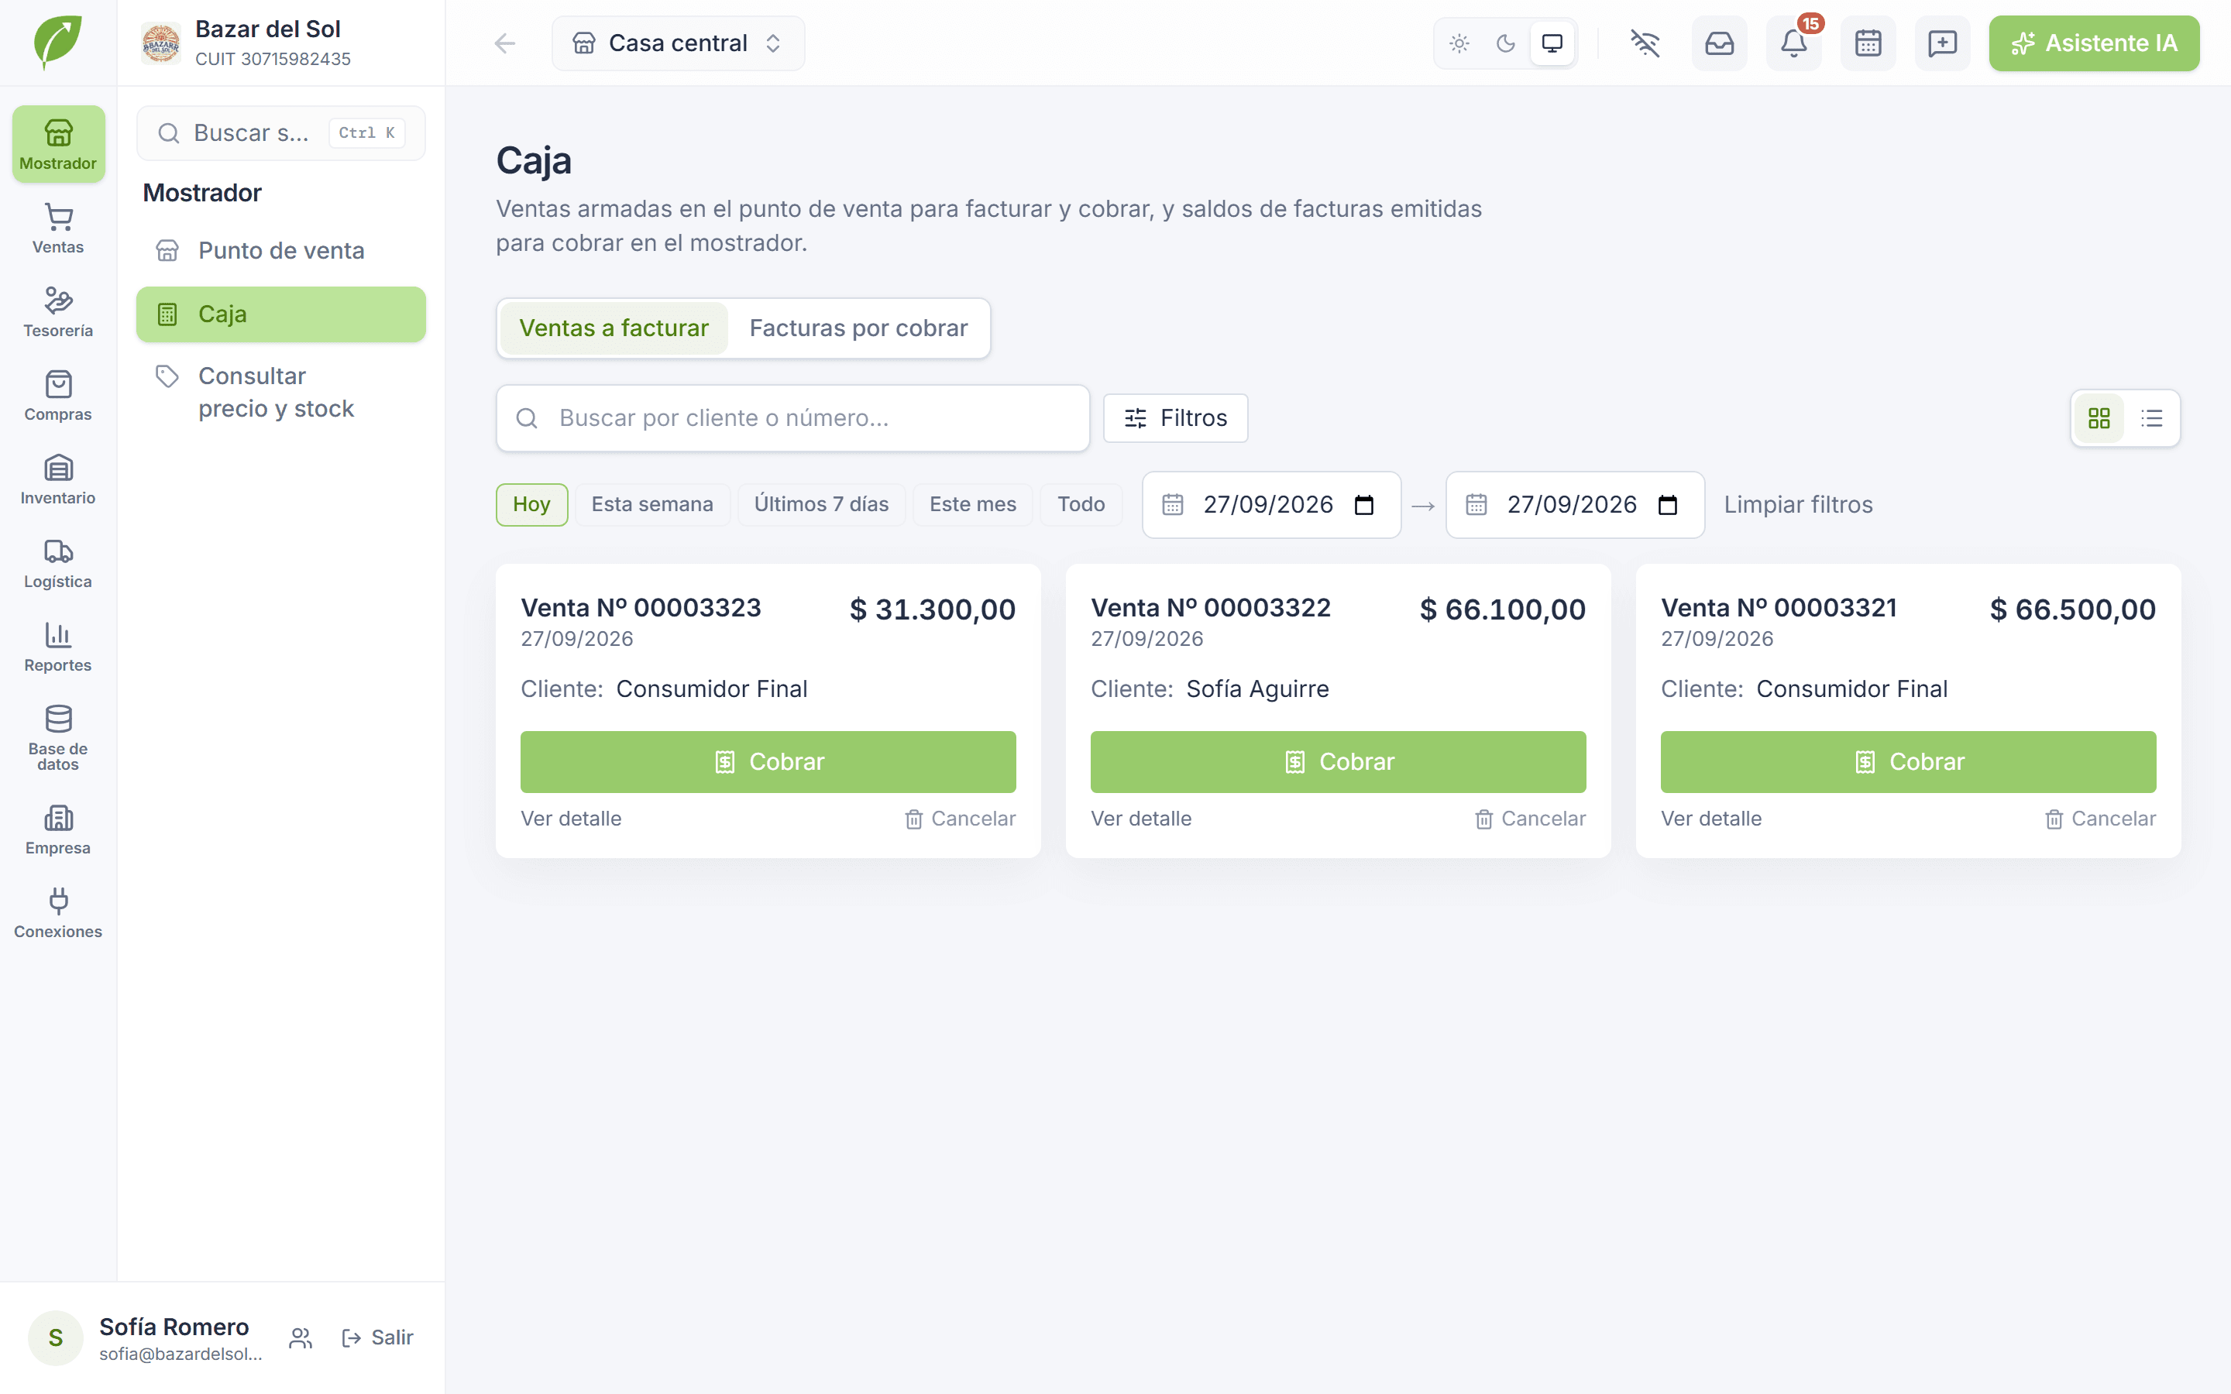Select the Últimos 7 días filter
This screenshot has width=2231, height=1394.
click(x=821, y=504)
